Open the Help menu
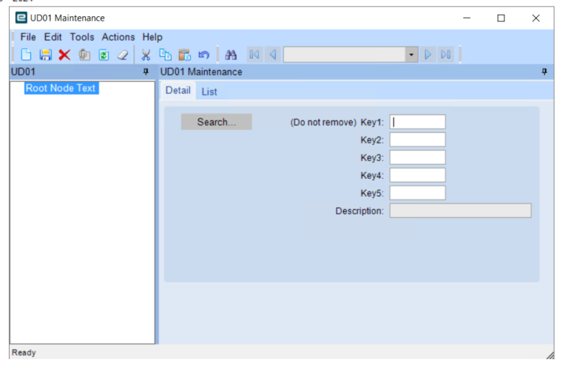Image resolution: width=571 pixels, height=371 pixels. pos(152,37)
